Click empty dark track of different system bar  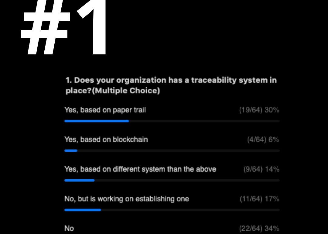187,180
